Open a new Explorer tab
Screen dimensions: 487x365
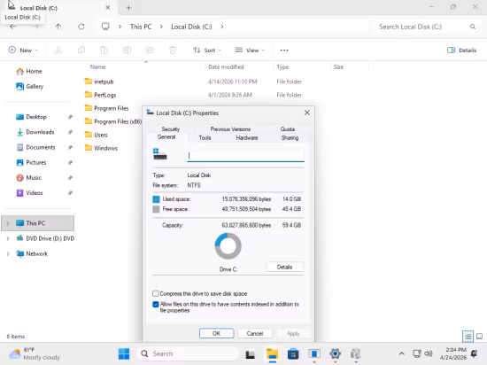[x=128, y=8]
